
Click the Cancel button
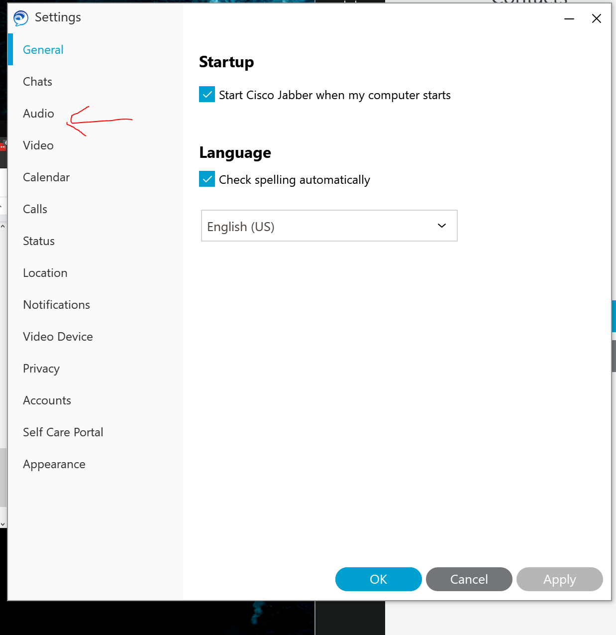pos(469,579)
